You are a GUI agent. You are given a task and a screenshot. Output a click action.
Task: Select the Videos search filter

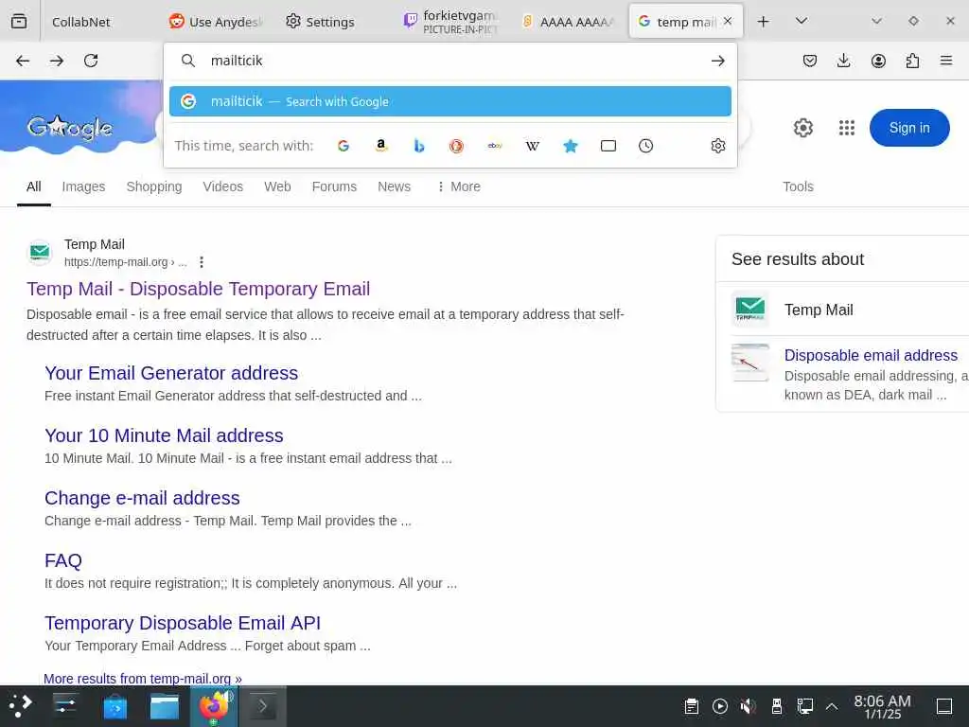(x=222, y=186)
